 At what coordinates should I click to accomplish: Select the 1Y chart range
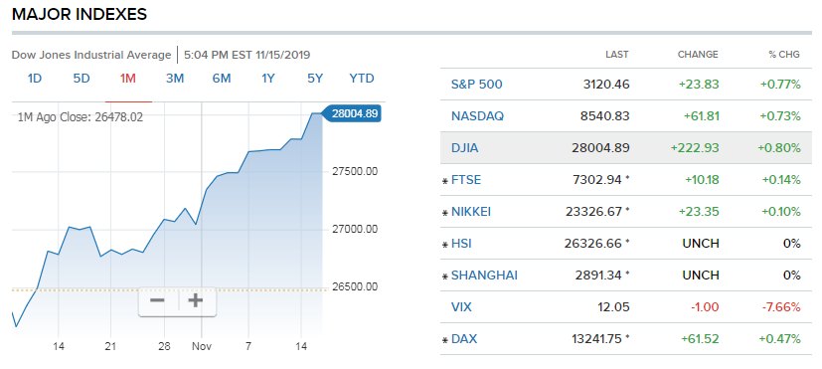tap(268, 79)
